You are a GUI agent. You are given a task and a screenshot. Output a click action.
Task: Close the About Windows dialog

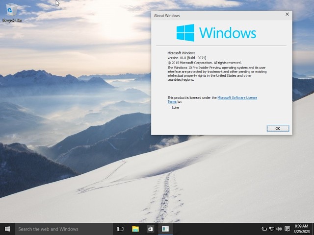(x=287, y=14)
